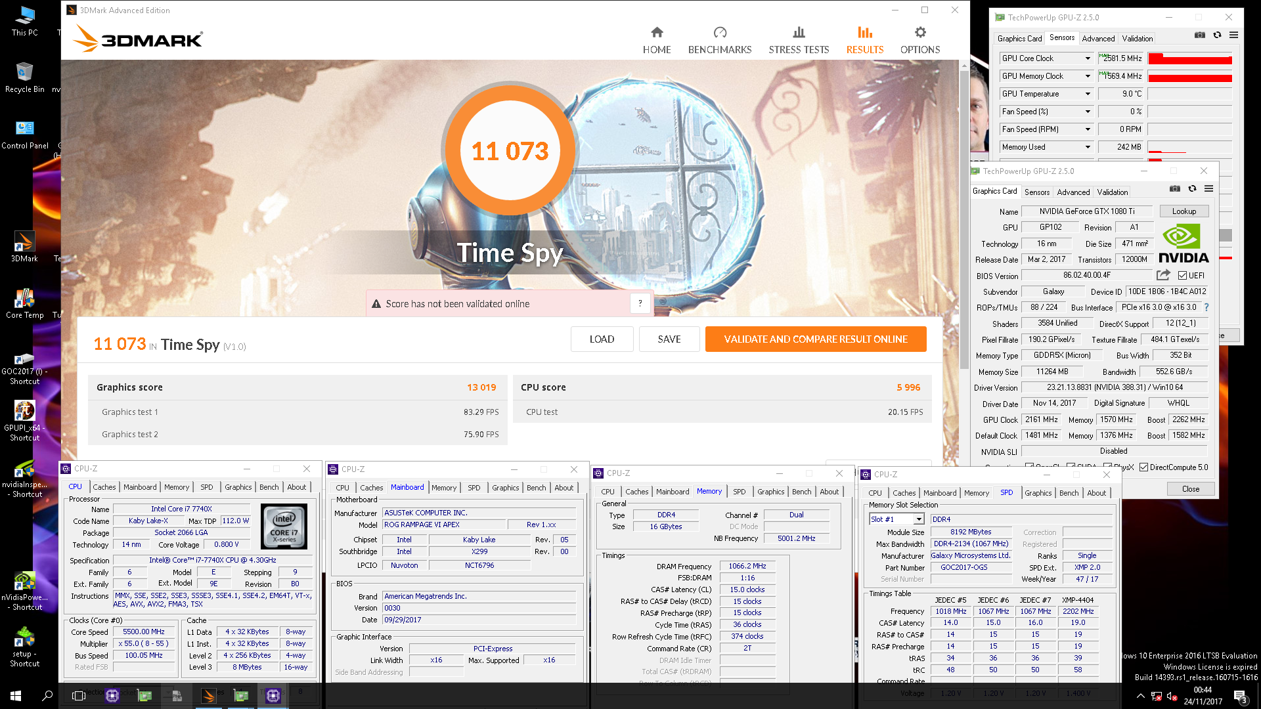Open nVidiaPower desktop shortcut

pos(24,592)
